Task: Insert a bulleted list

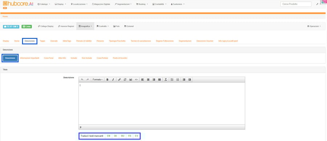Action: pos(172,80)
